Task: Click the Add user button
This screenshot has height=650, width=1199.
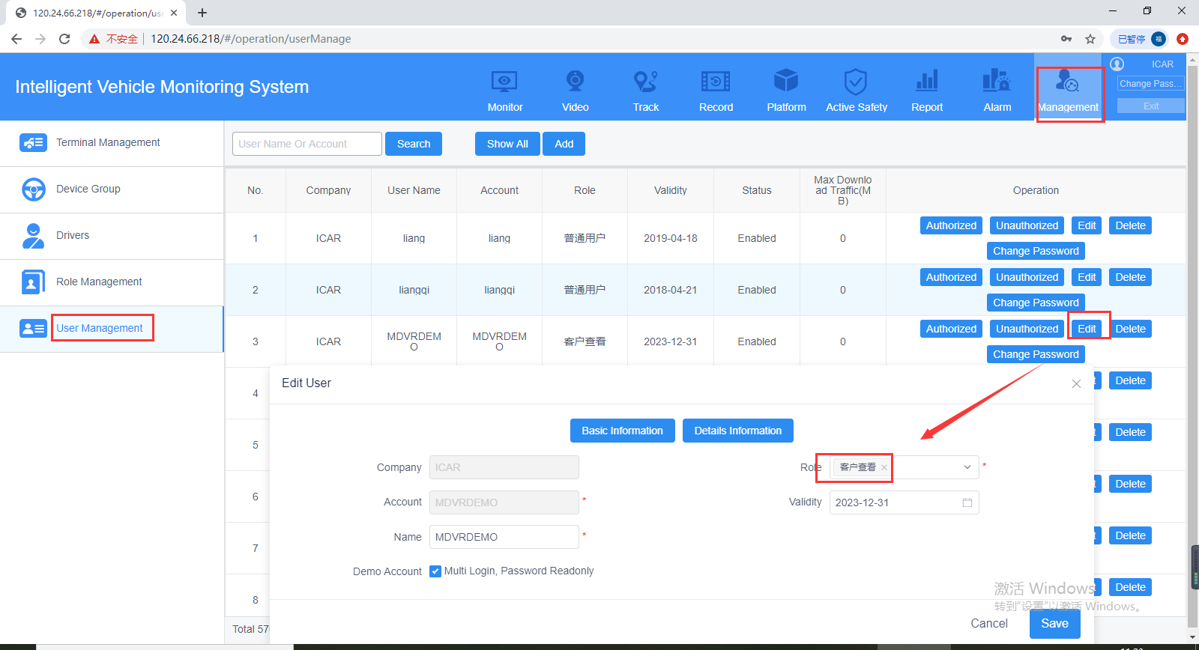Action: coord(564,144)
